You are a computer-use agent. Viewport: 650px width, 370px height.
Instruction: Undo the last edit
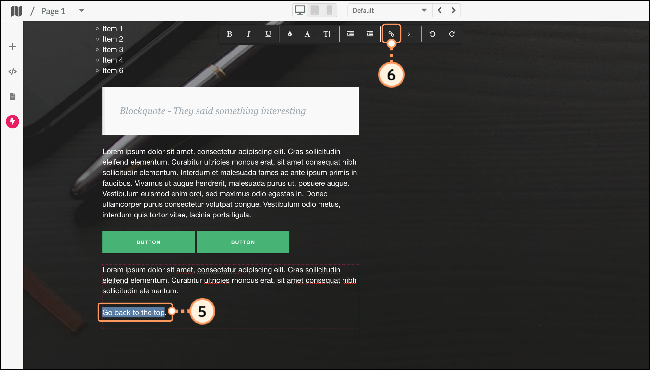[x=432, y=34]
